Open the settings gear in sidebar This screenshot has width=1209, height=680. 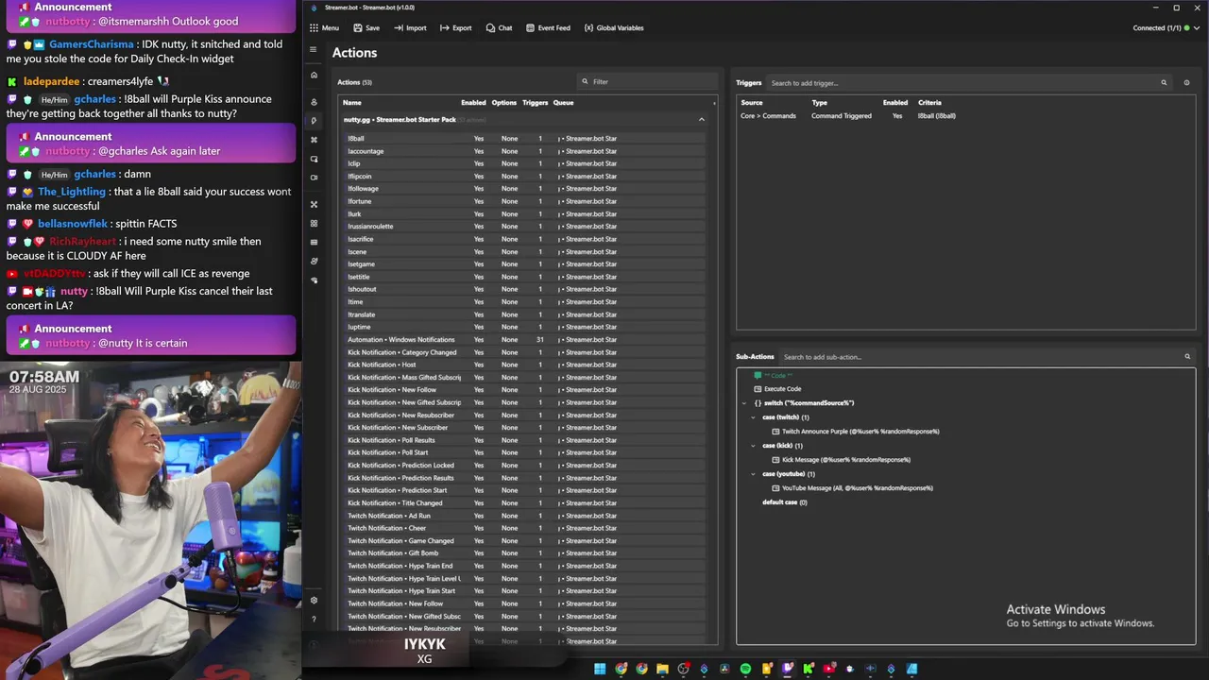(314, 600)
